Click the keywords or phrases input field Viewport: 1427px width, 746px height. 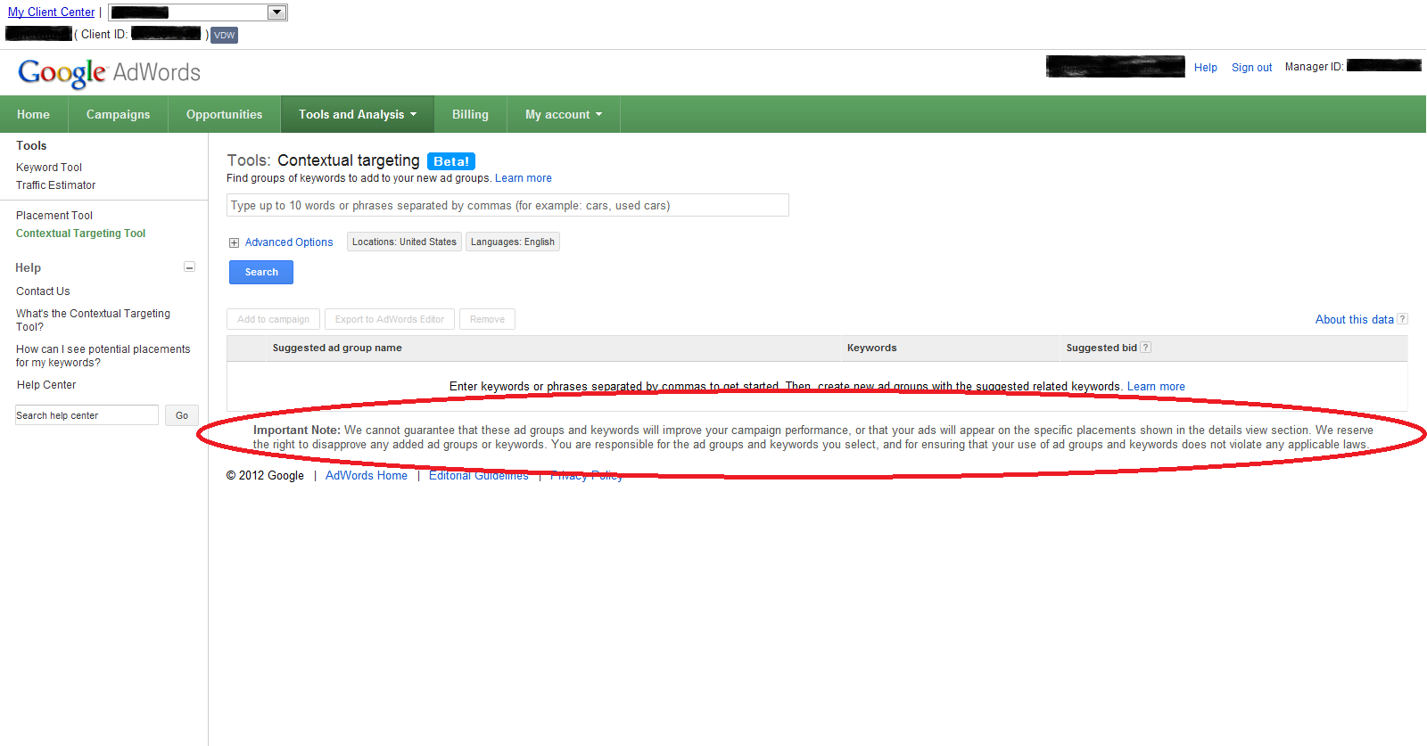click(x=507, y=205)
